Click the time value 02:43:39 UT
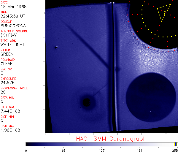The width and height of the screenshot is (178, 152). [12, 16]
